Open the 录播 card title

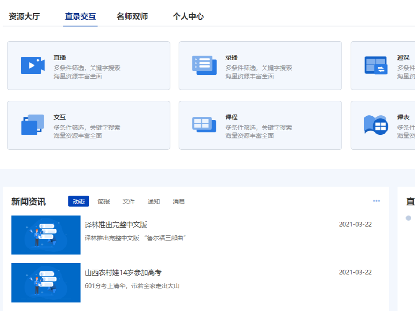point(231,57)
